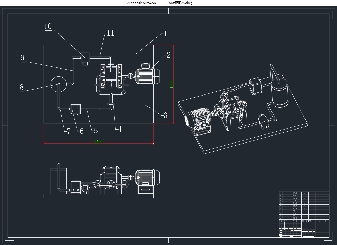Select the "锅炉" row in the parts list
Screen dimensions: 337x245
click(295, 195)
